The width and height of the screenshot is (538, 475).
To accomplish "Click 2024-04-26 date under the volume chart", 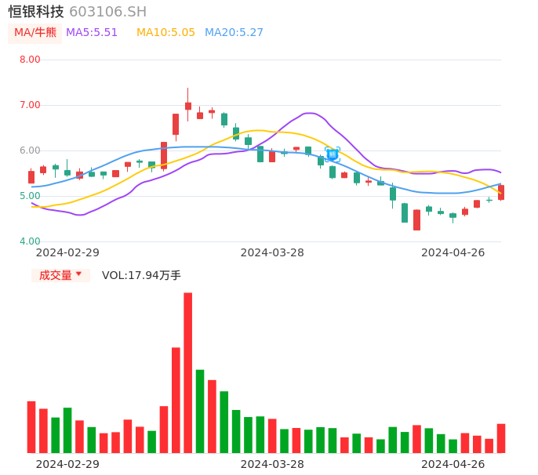I will (x=453, y=464).
